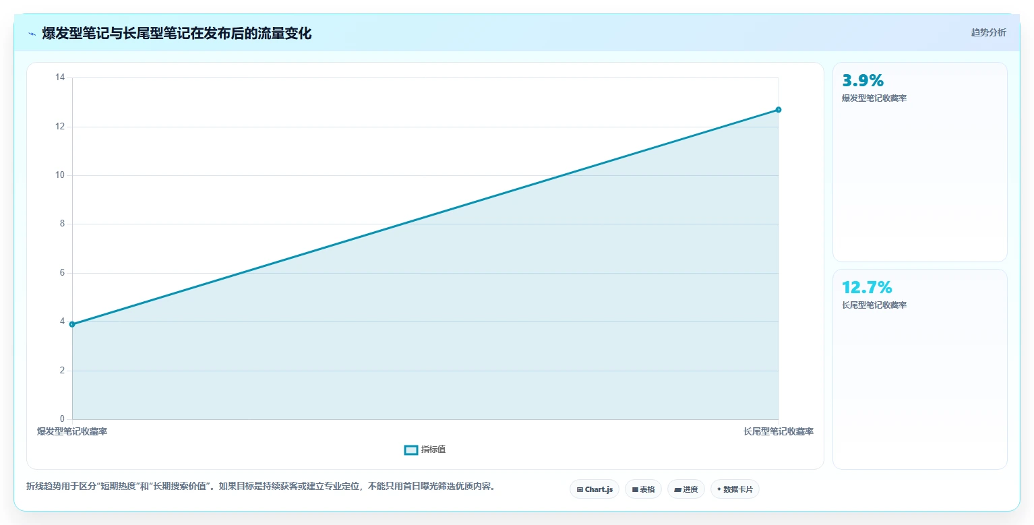The image size is (1034, 525).
Task: Click the y-axis tick label 8
Action: point(62,224)
